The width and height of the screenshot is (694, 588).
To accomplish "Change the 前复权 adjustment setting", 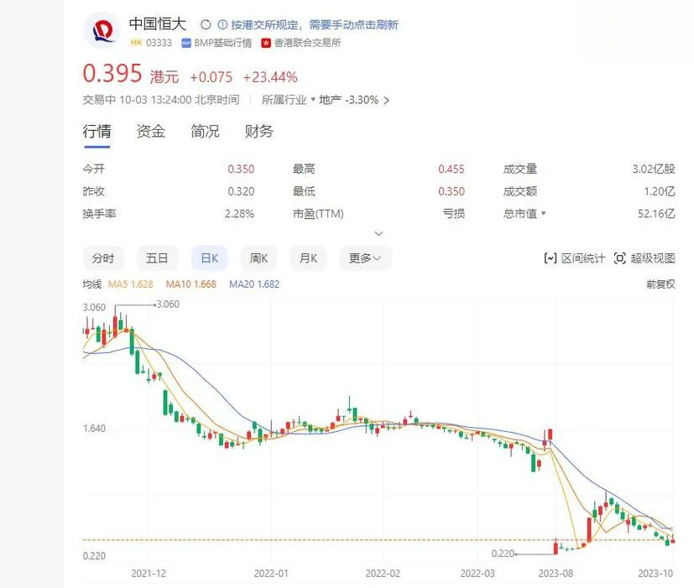I will click(x=660, y=284).
